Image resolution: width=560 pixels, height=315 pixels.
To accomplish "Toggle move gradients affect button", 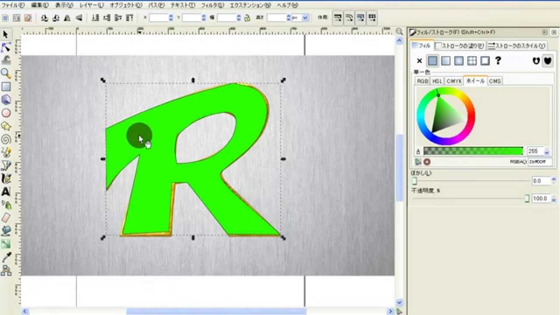I will coord(360,18).
